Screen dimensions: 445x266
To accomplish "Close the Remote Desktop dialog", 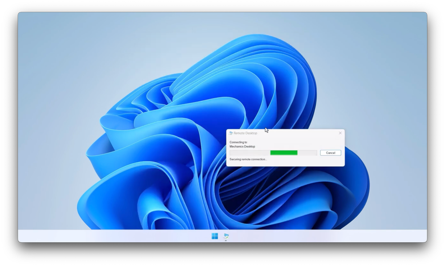I will (x=340, y=133).
